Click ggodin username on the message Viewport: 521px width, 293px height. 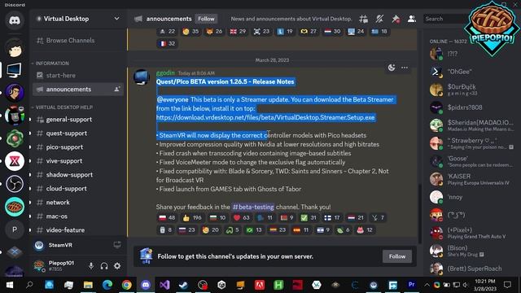tap(165, 72)
